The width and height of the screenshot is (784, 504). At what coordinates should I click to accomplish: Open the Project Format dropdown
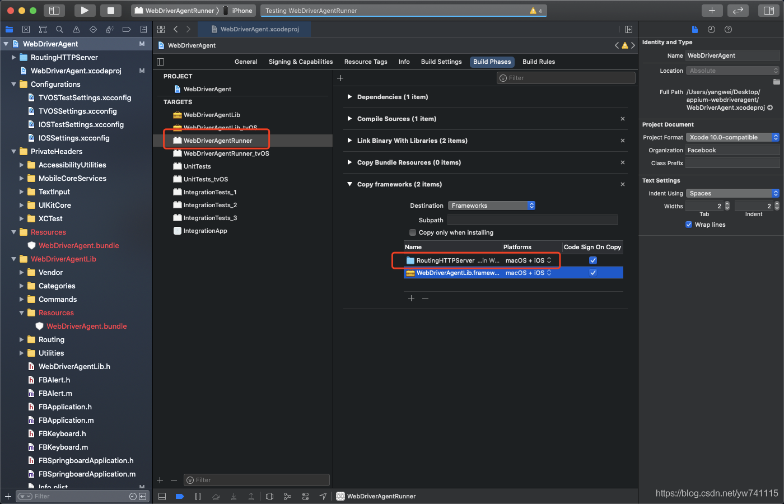point(732,137)
